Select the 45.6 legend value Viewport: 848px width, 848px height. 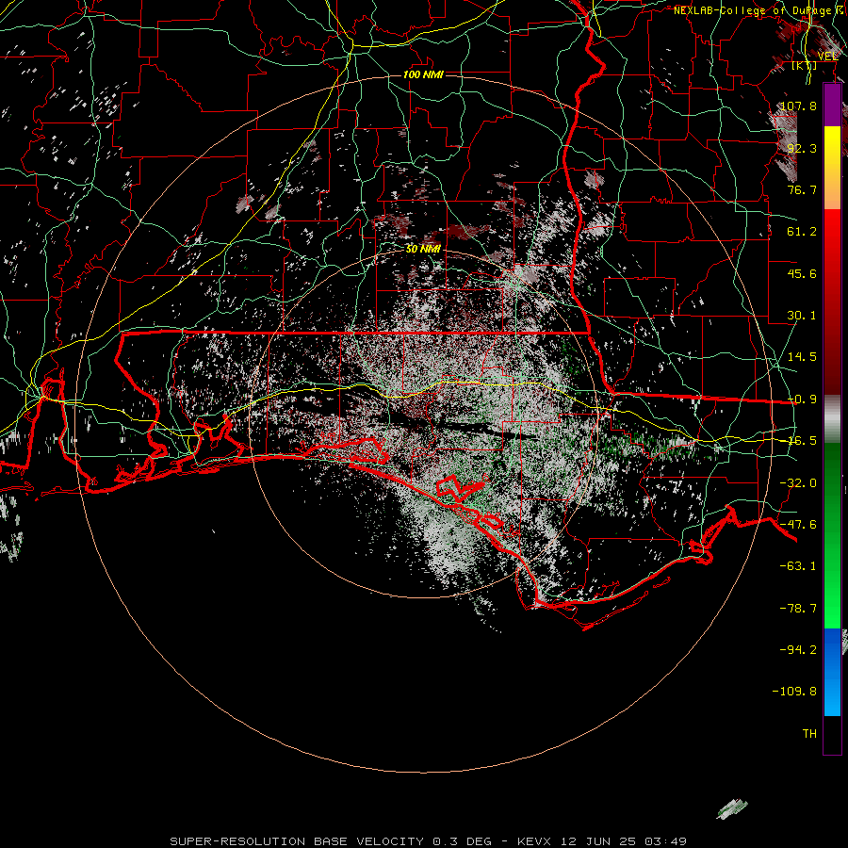pyautogui.click(x=802, y=273)
